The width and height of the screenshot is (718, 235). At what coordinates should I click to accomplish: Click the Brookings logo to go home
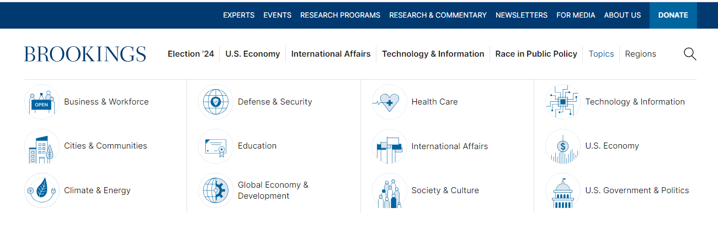tap(85, 54)
